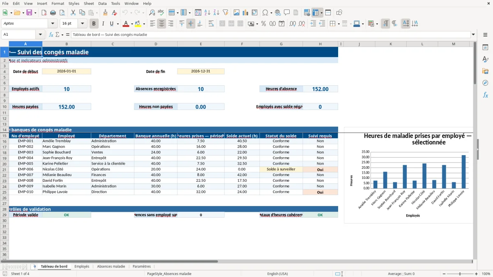Toggle left-to-right text direction

click(385, 24)
